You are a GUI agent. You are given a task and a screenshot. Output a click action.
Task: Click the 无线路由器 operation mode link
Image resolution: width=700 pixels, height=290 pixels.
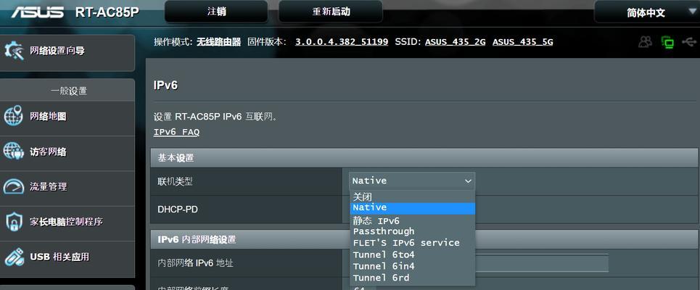[219, 42]
